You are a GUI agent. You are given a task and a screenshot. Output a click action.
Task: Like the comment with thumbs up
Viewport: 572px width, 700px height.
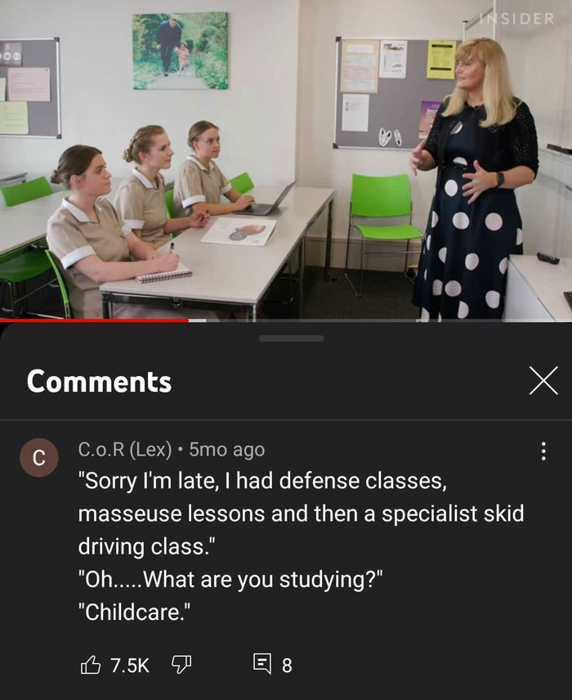point(90,665)
